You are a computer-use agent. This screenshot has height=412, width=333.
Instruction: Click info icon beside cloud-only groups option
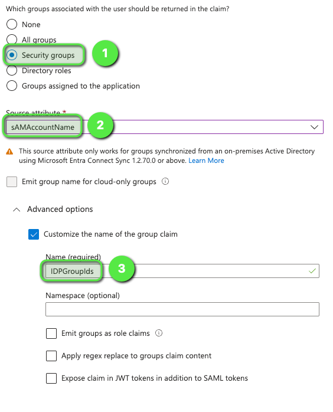(x=165, y=181)
